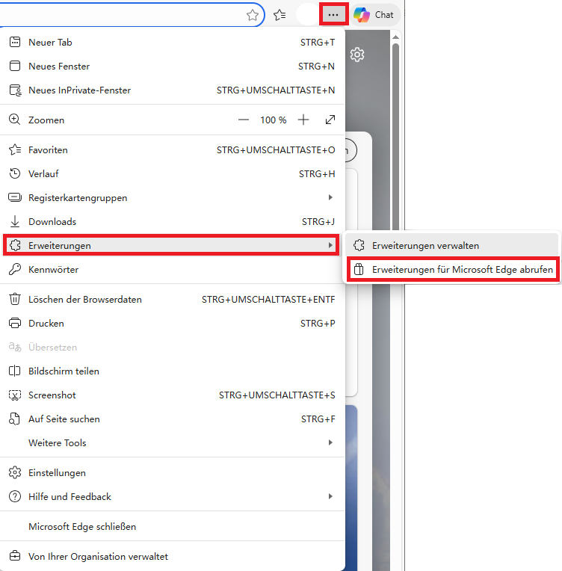Open Hilfe und Feedback
This screenshot has height=571, width=562.
(173, 497)
